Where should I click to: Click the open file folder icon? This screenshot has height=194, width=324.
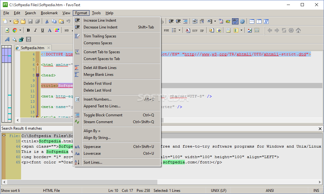click(16, 21)
